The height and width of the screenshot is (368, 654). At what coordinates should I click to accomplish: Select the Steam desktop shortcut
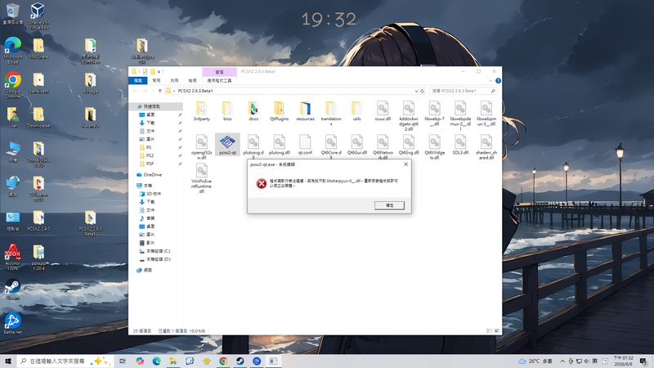coord(13,289)
